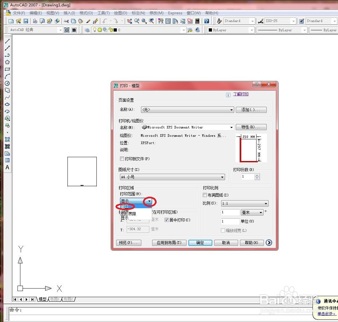Select the Circle draw tool

[x=7, y=83]
